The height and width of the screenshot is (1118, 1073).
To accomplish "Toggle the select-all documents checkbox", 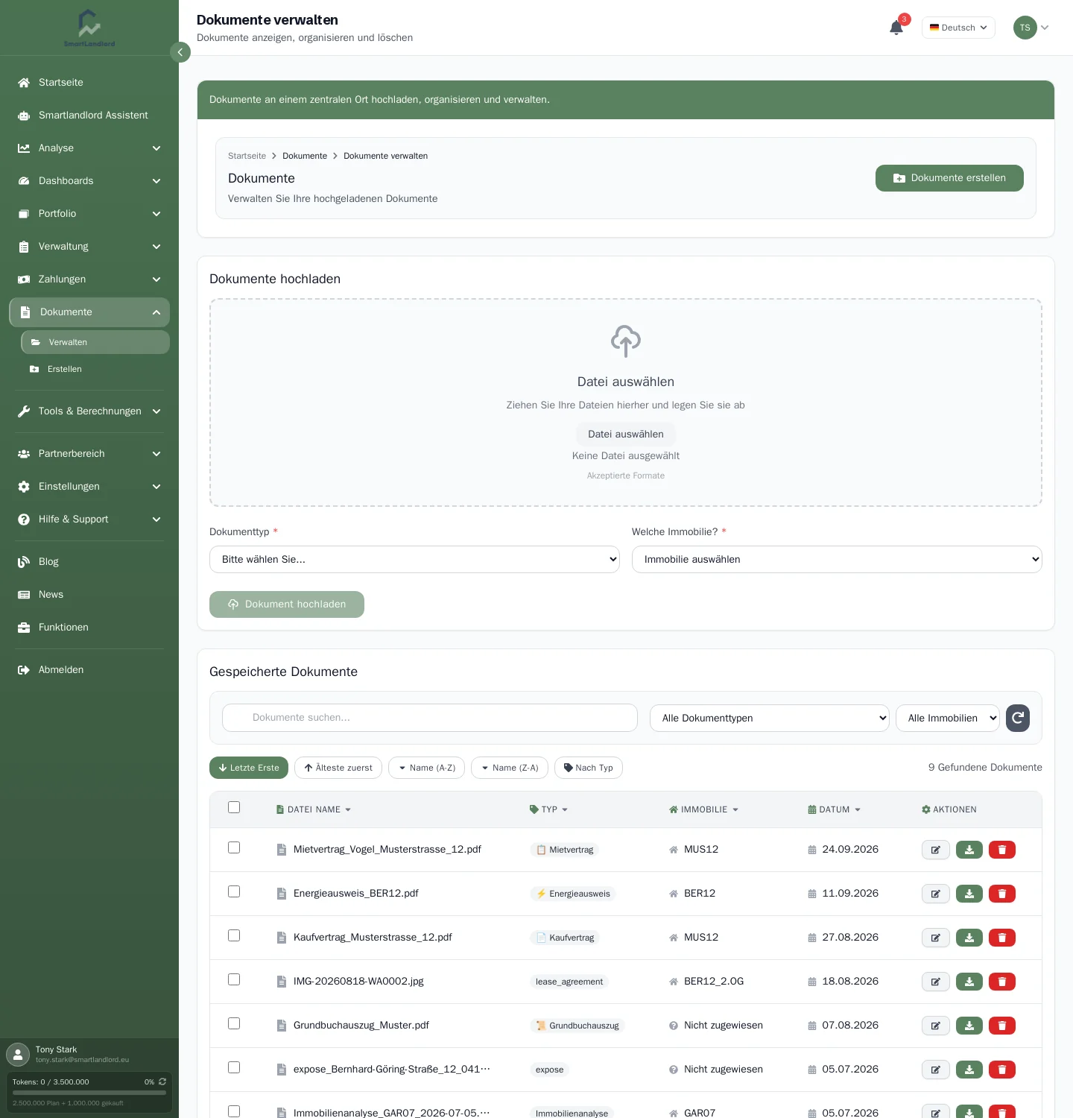I will click(x=234, y=807).
